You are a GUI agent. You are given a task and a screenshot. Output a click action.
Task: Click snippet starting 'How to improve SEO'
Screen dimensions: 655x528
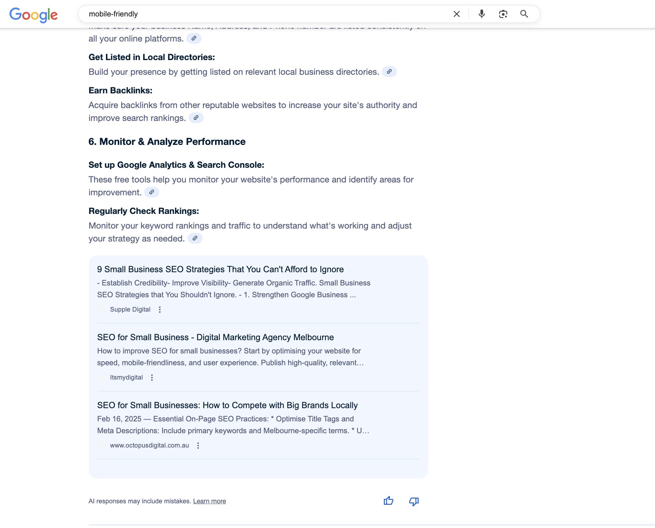(231, 357)
